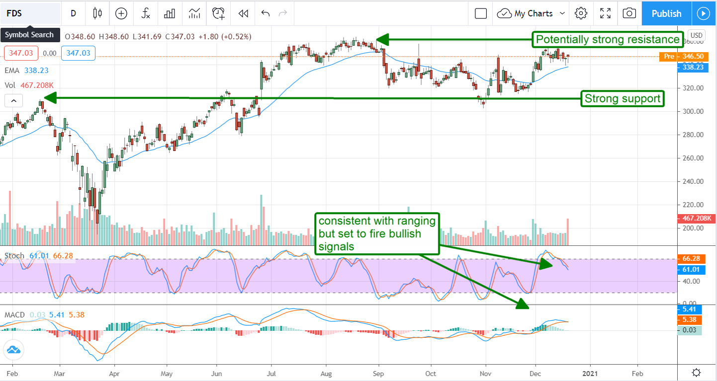Open the D time interval selector
717x381 pixels.
tap(73, 13)
